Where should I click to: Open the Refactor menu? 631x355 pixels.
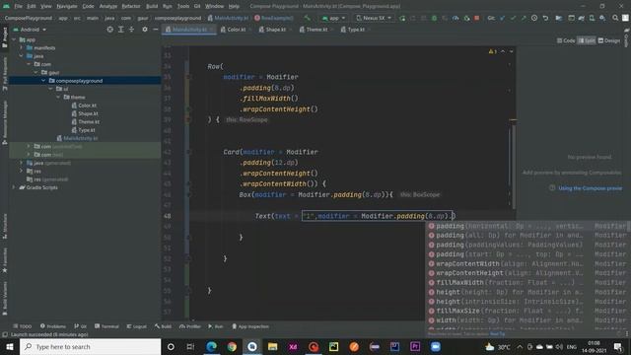131,6
